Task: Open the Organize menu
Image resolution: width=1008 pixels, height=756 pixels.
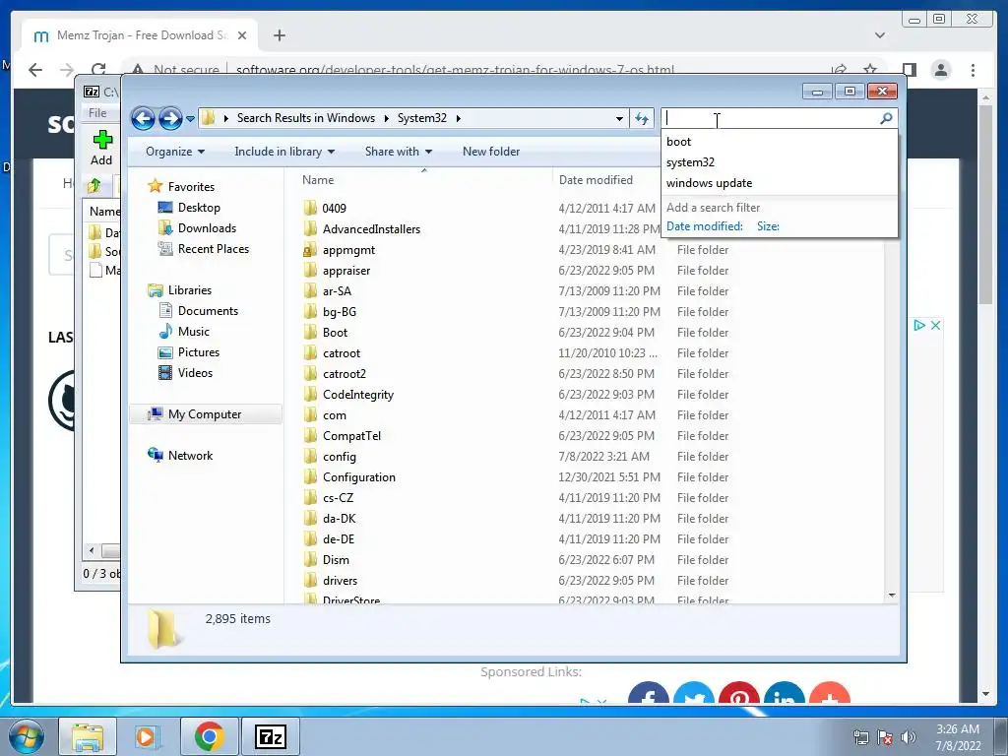Action: point(175,152)
